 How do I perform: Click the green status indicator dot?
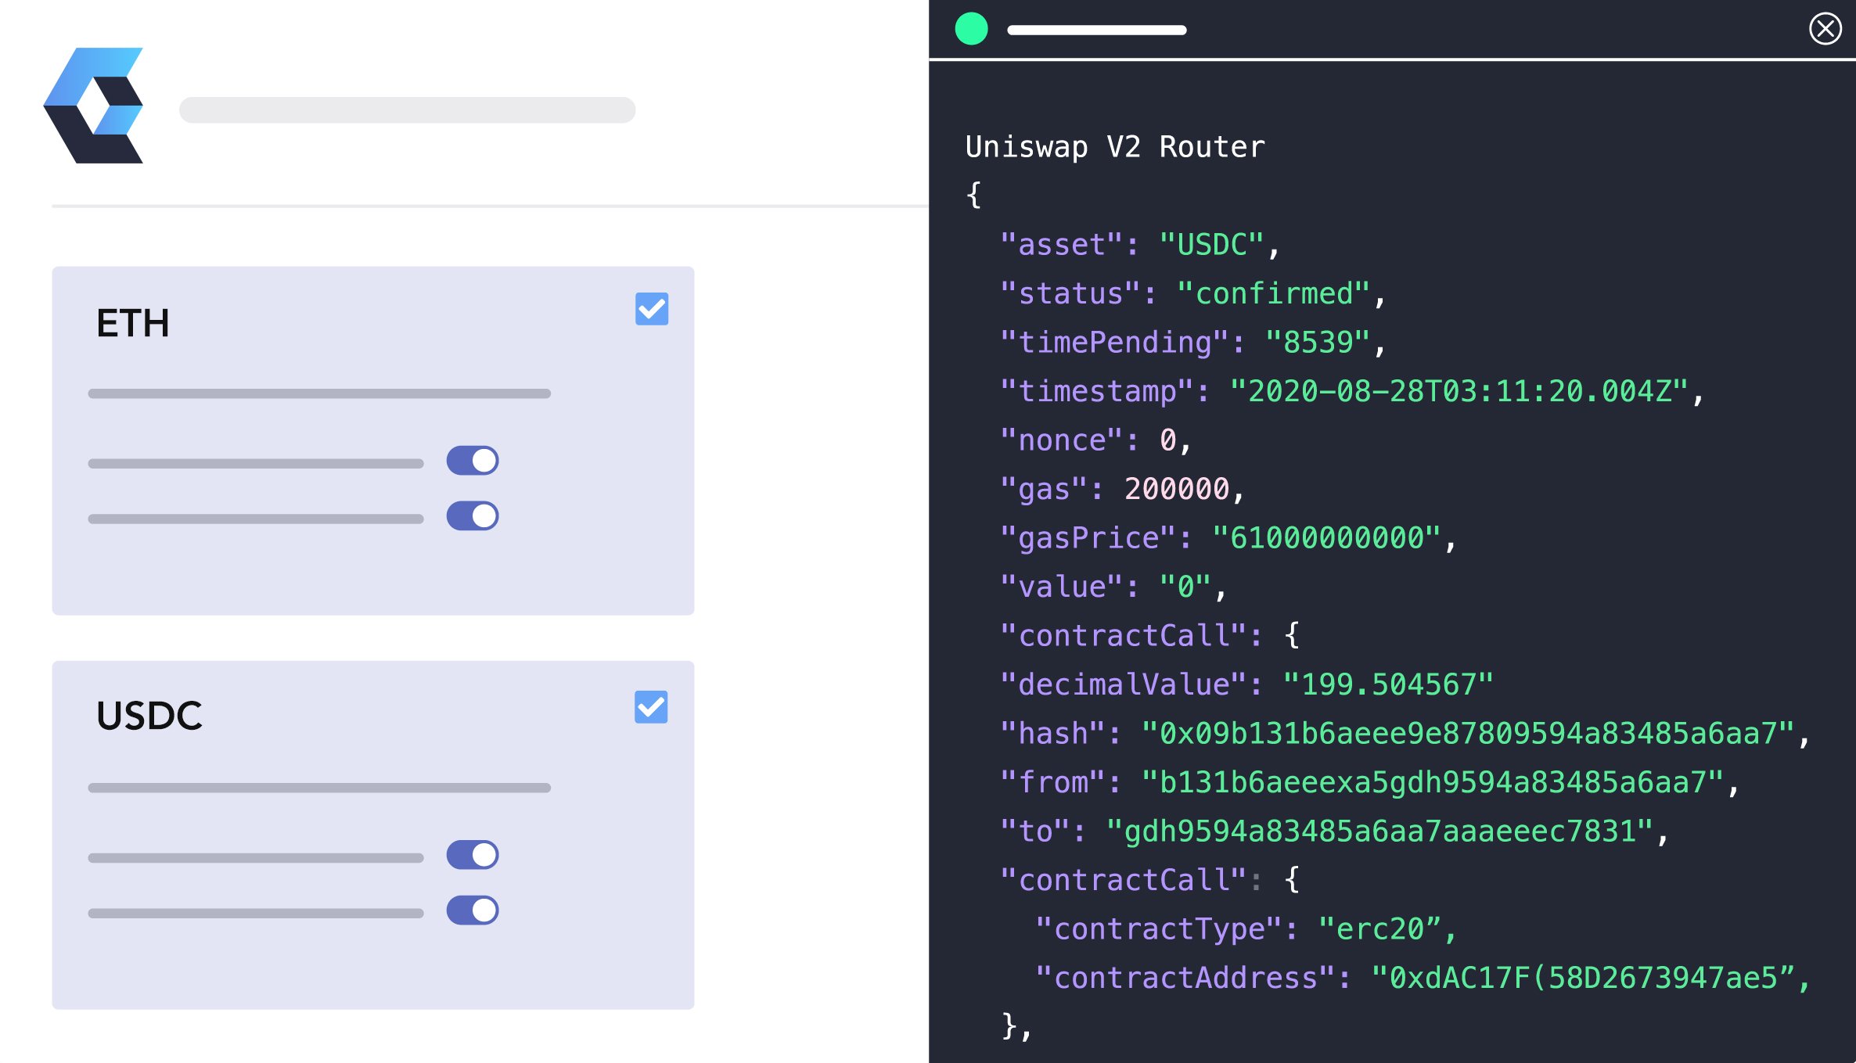pyautogui.click(x=972, y=28)
